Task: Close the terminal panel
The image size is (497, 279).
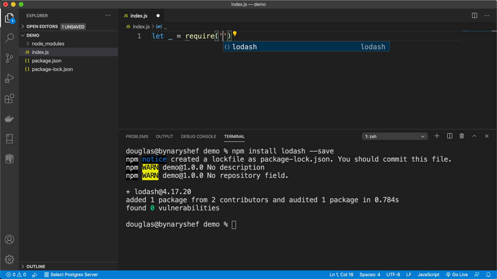Action: (487, 136)
